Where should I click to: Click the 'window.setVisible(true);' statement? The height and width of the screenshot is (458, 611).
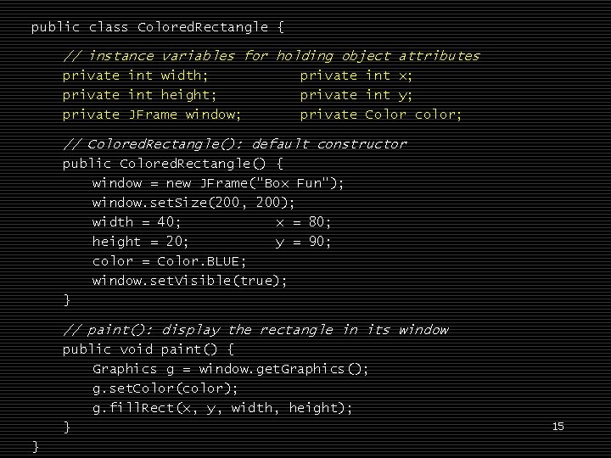[x=189, y=281]
